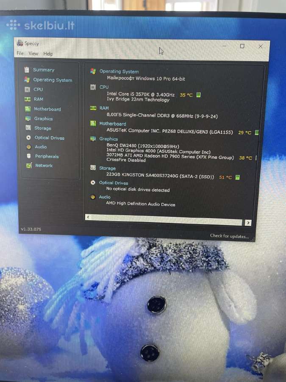
Task: Select Operating System in the sidebar
Action: click(53, 80)
